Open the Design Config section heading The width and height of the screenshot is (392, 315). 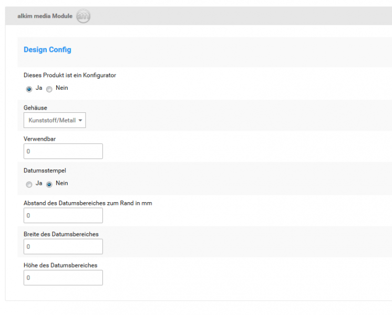click(47, 50)
